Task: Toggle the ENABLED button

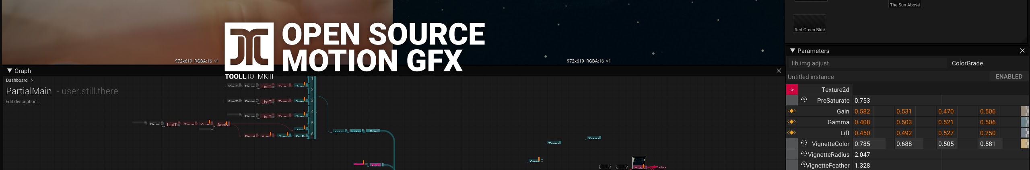Action: pos(1009,77)
